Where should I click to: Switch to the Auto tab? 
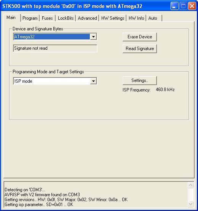point(154,18)
